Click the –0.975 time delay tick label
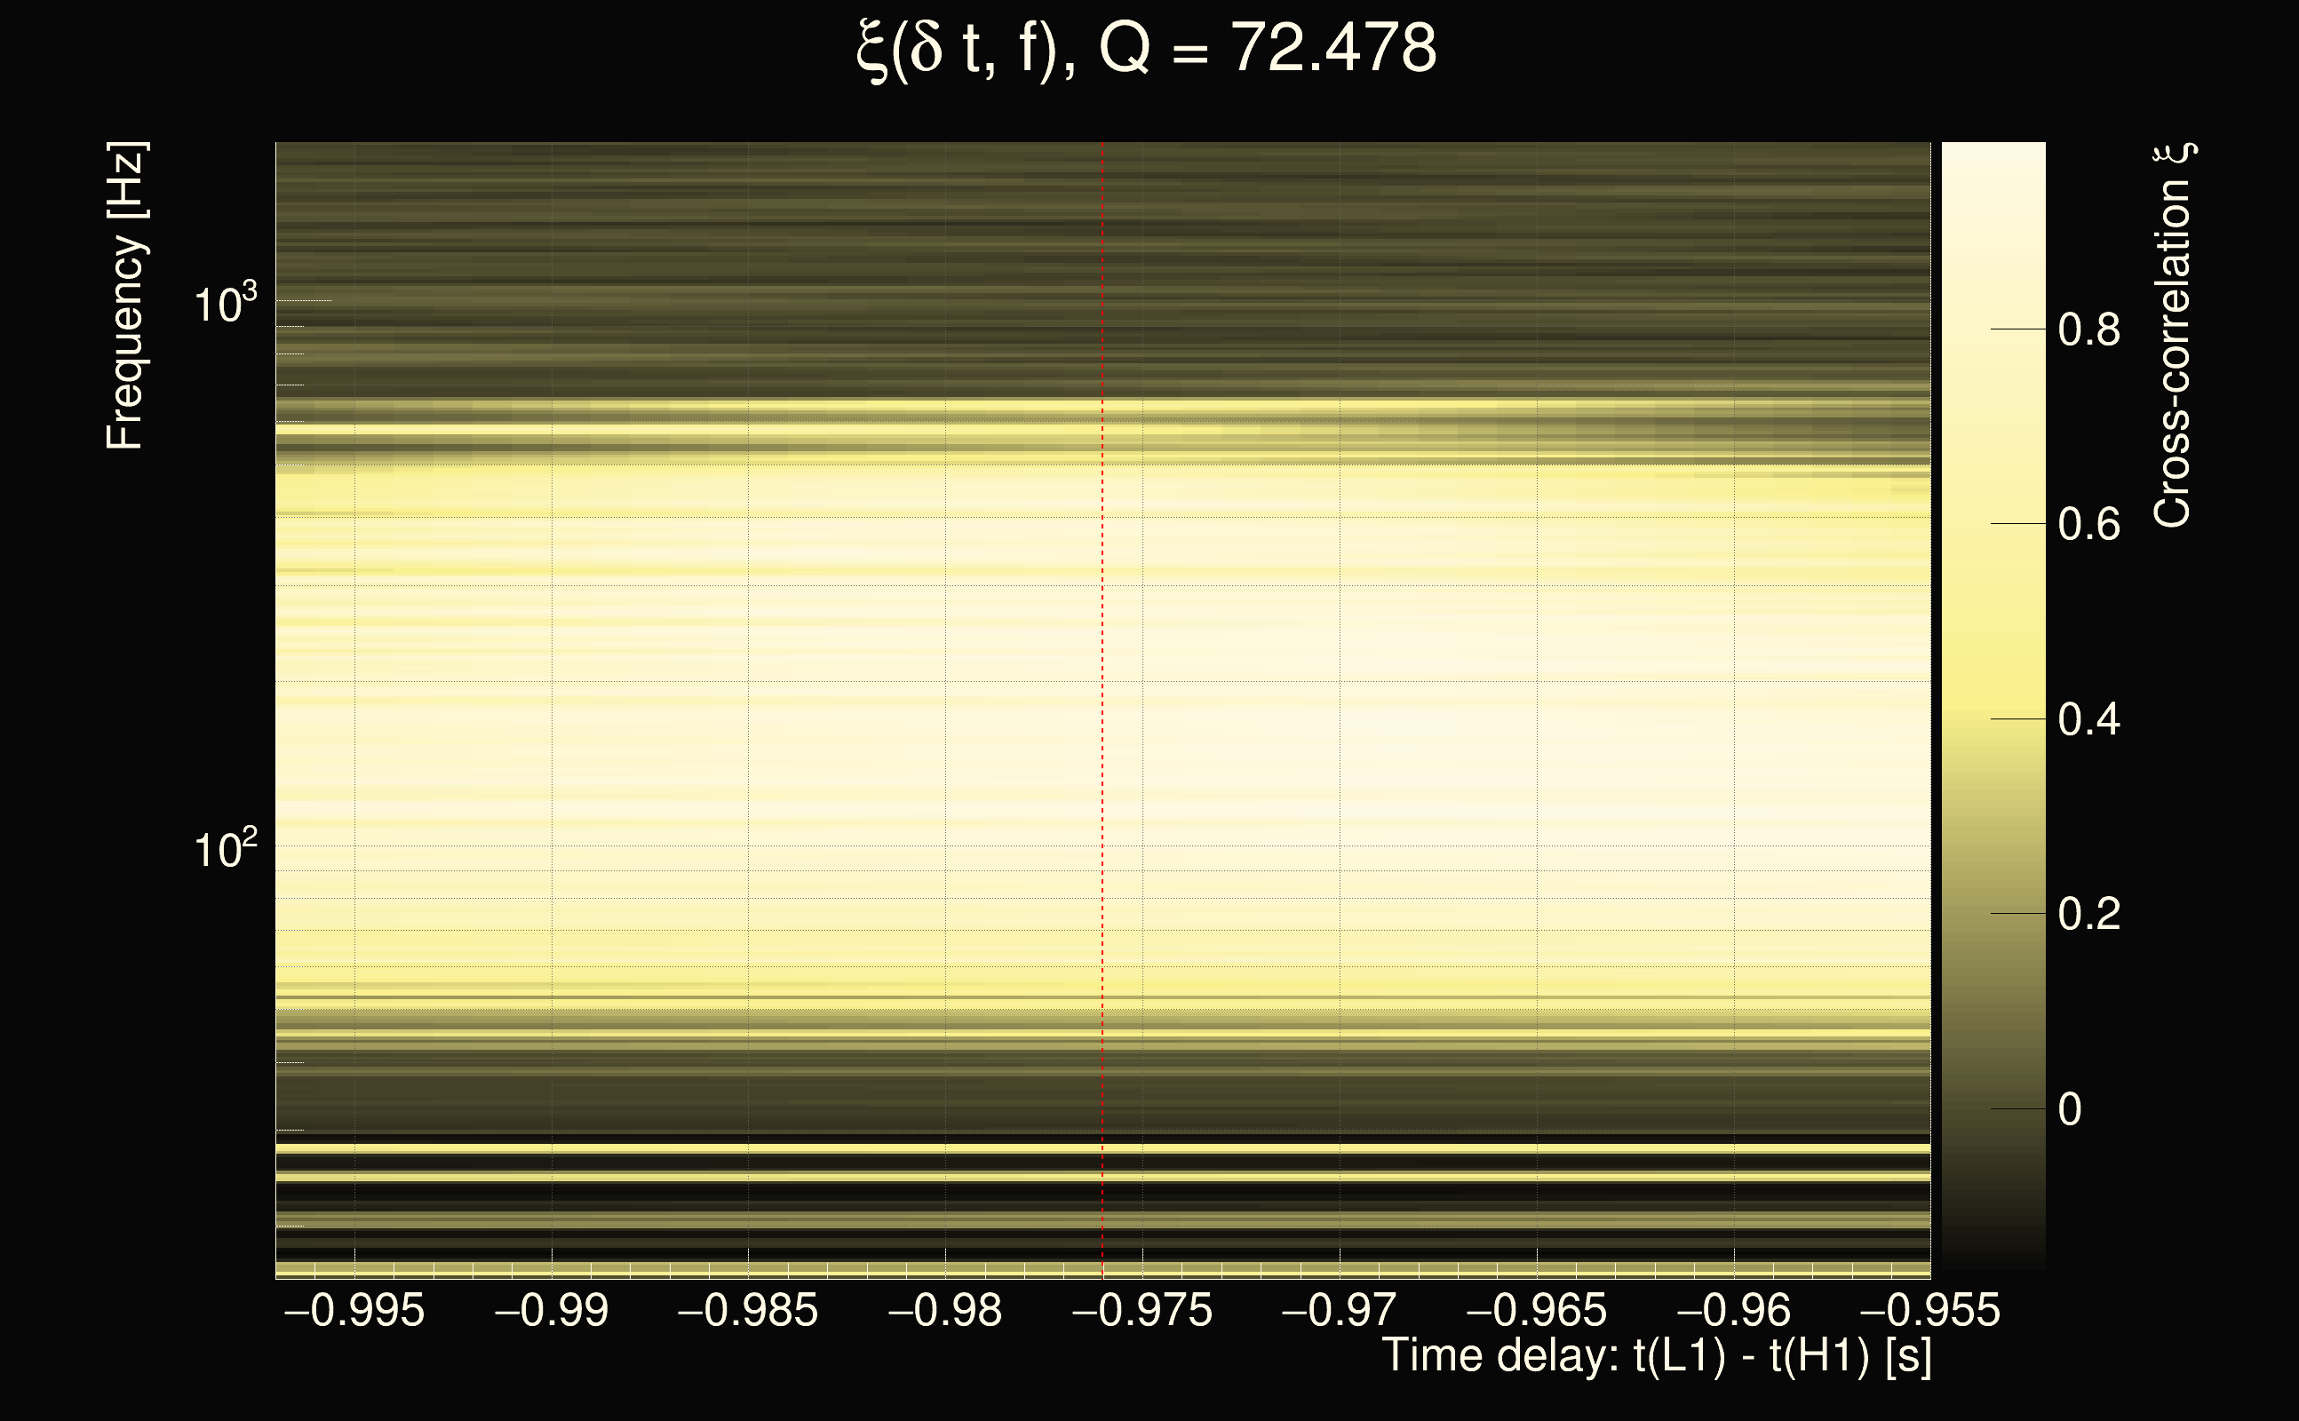 1142,1310
